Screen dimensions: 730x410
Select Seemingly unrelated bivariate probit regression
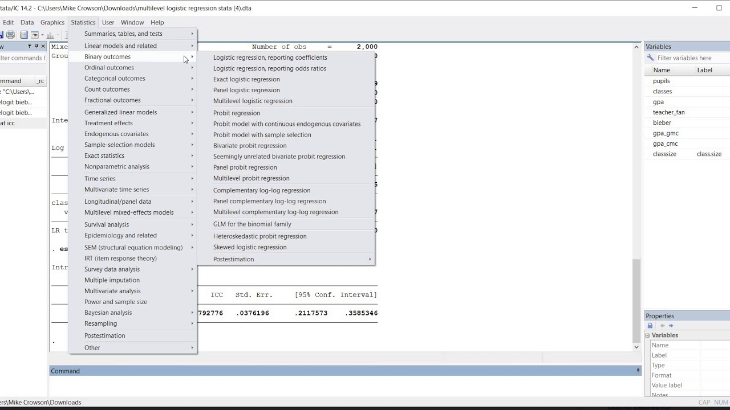(x=286, y=157)
